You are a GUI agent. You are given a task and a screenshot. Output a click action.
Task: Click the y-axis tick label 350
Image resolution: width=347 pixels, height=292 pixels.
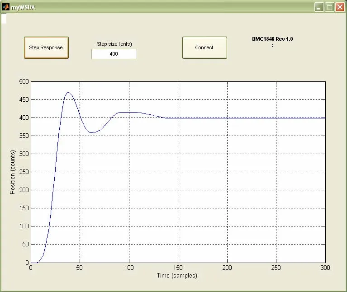(x=24, y=136)
